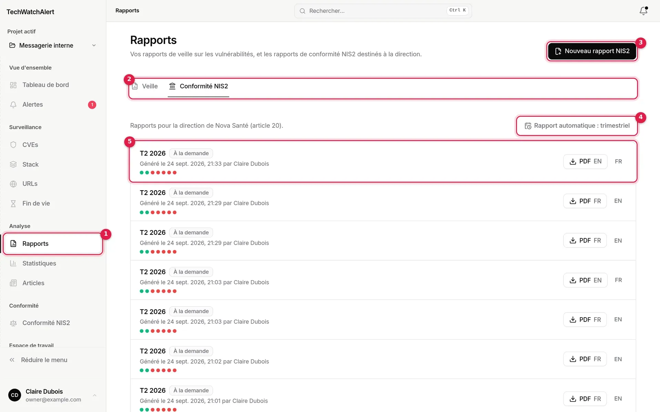This screenshot has height=412, width=660.
Task: Expand the Claire Dubois account menu
Action: (x=53, y=395)
